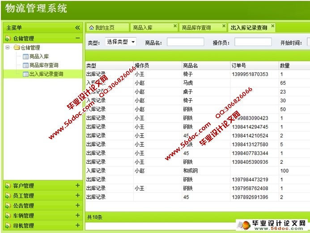Image resolution: width=310 pixels, height=233 pixels.
Task: Sort by the 操作员 column header
Action: click(x=158, y=66)
